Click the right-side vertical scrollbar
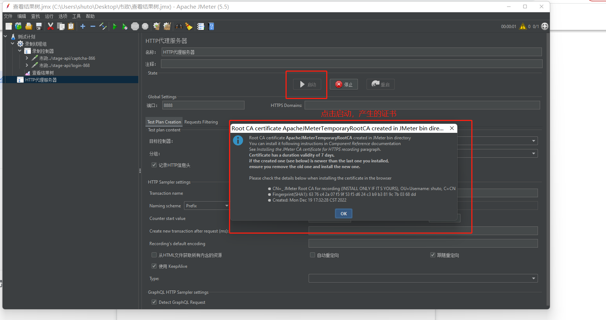Viewport: 606px width, 320px height. [x=548, y=169]
